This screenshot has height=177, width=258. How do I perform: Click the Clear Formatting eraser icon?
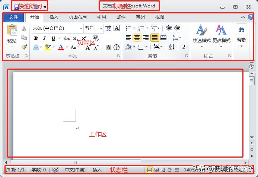[x=96, y=38]
